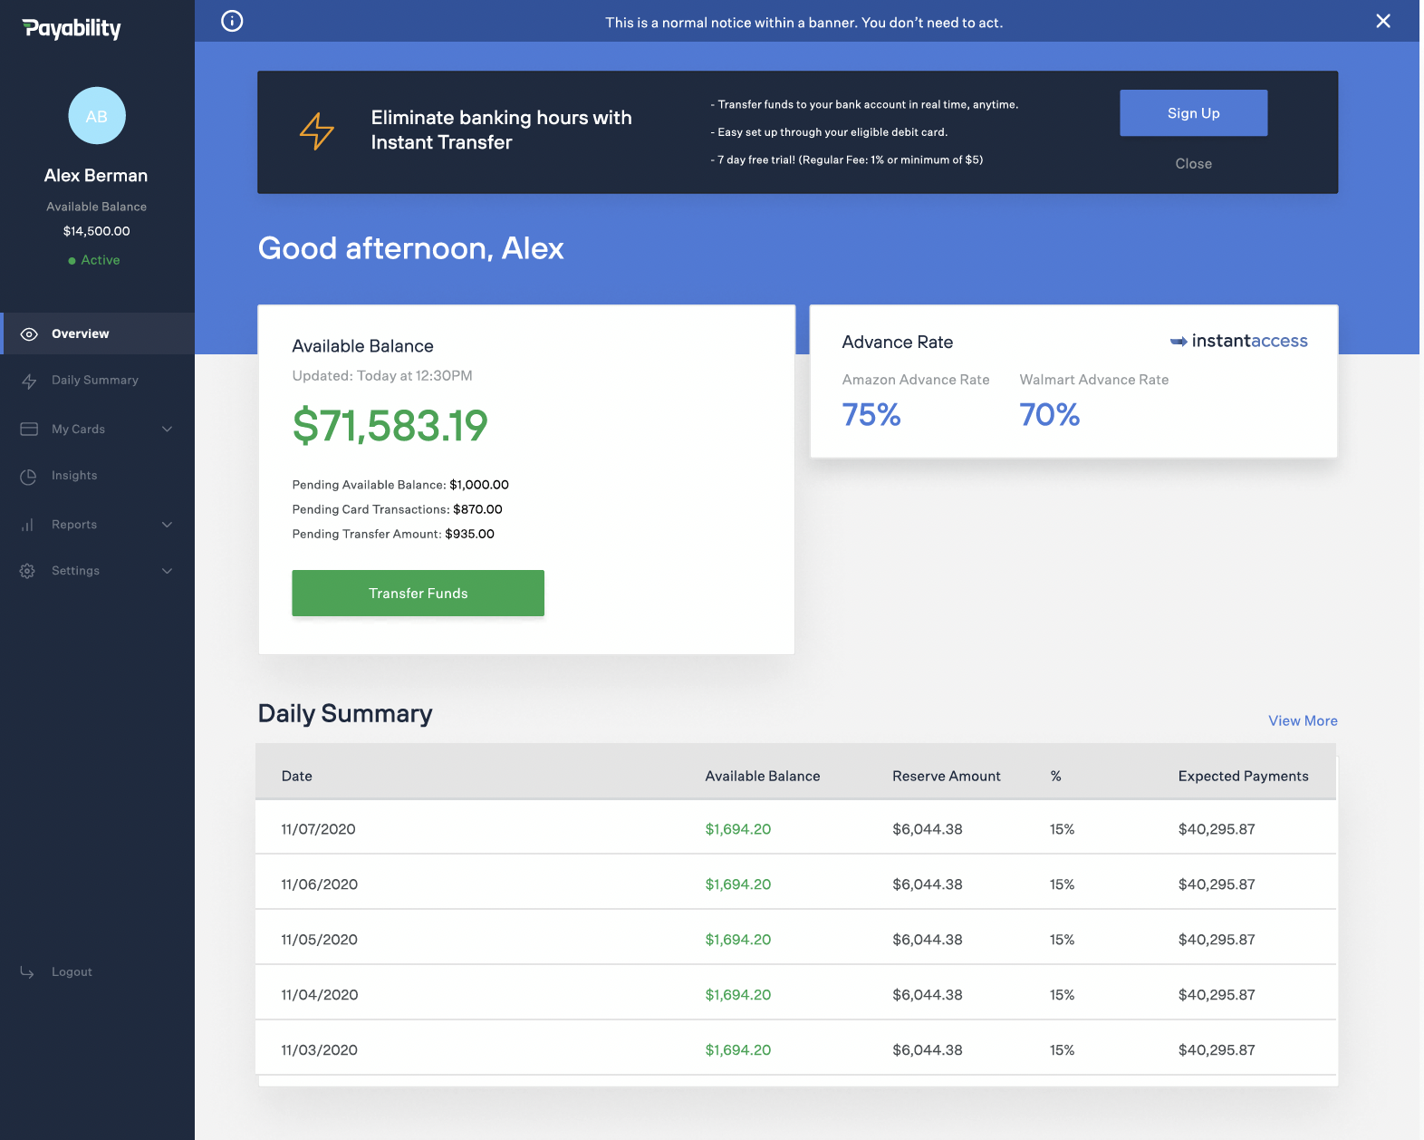Go to Insights in the sidebar

pos(74,476)
